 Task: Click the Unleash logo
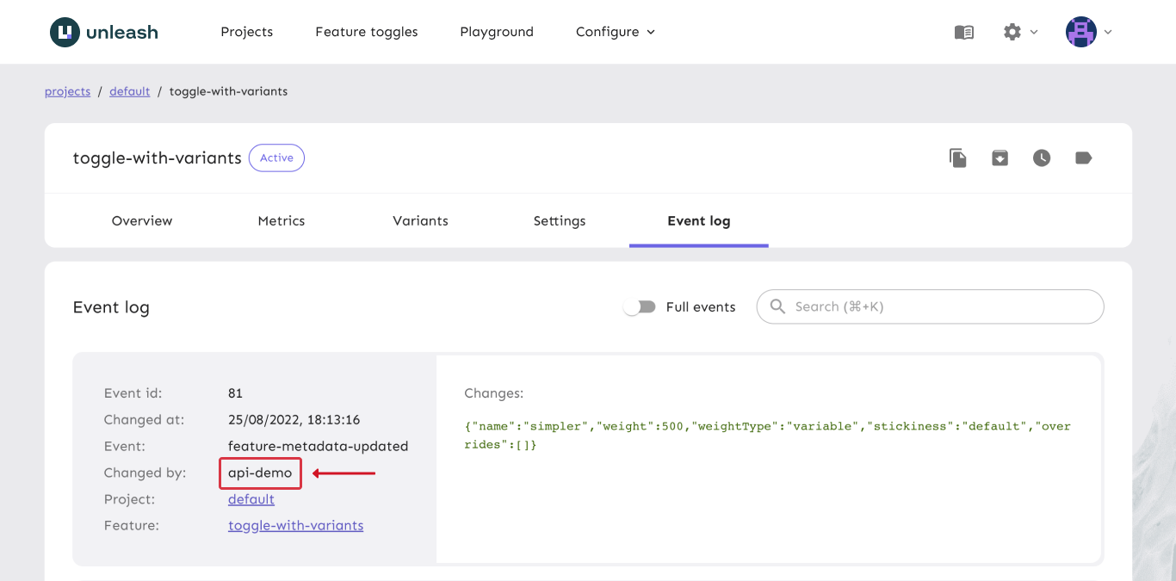[x=103, y=32]
